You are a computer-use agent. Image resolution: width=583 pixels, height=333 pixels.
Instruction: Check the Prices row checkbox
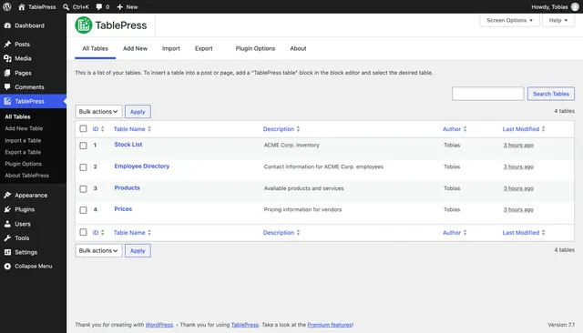click(83, 210)
